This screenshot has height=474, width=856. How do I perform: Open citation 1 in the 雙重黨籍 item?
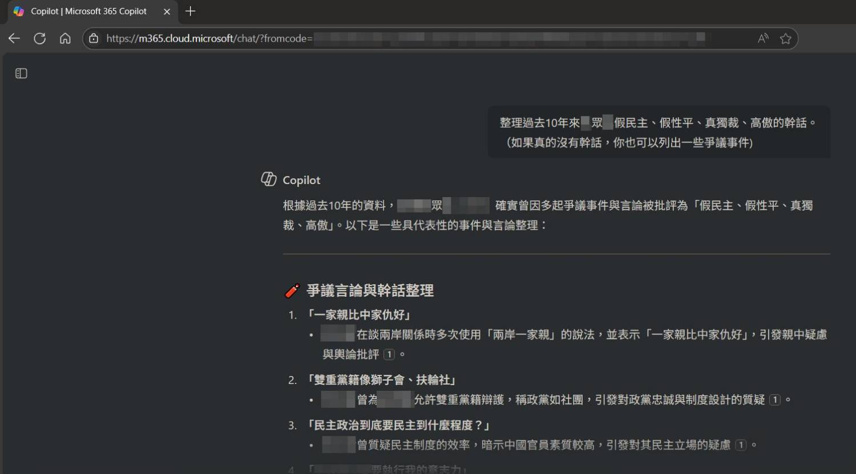(774, 400)
